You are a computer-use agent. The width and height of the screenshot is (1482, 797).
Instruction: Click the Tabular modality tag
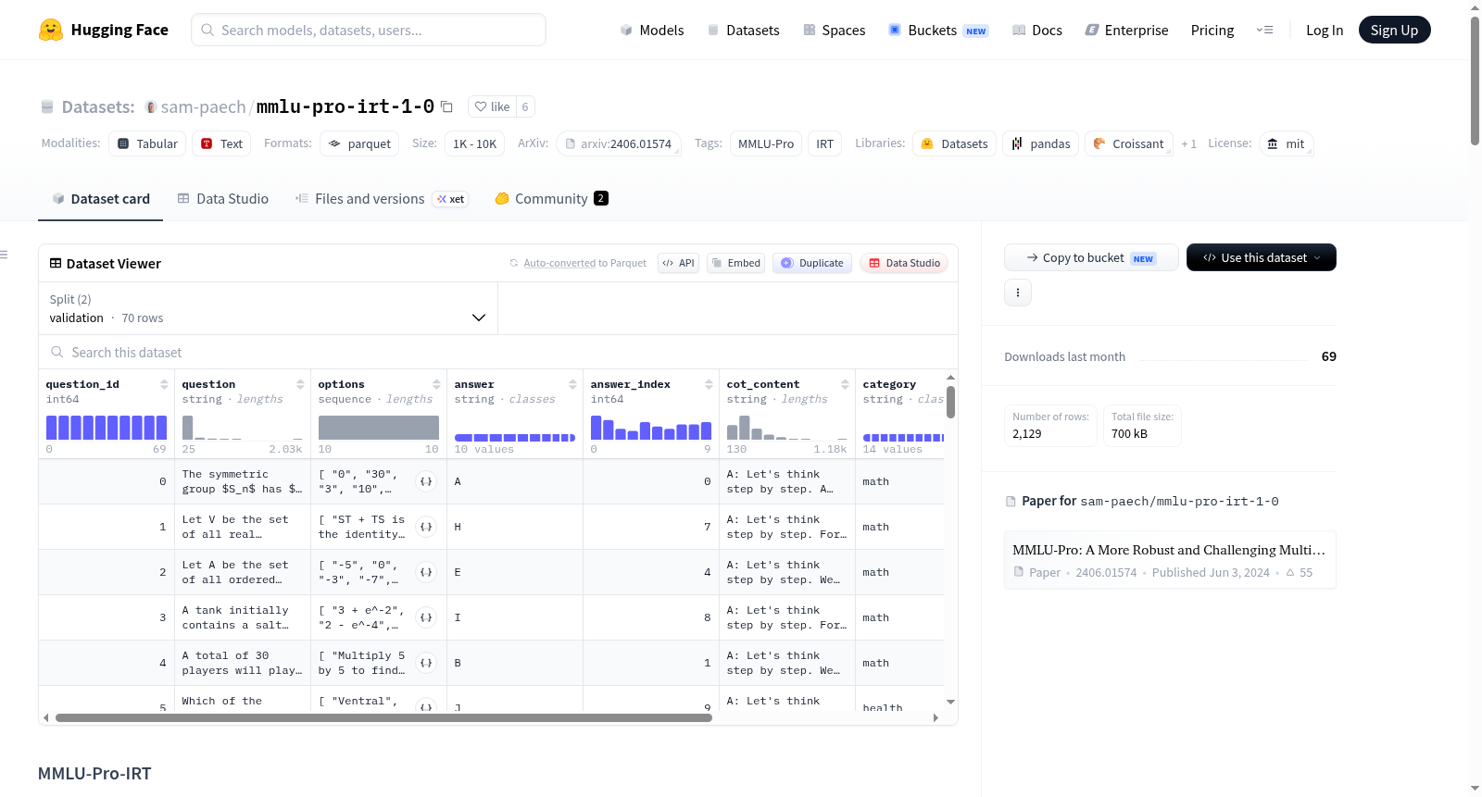click(147, 143)
